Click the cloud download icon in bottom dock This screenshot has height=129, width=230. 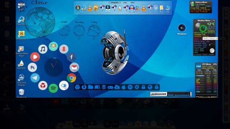pos(117,87)
